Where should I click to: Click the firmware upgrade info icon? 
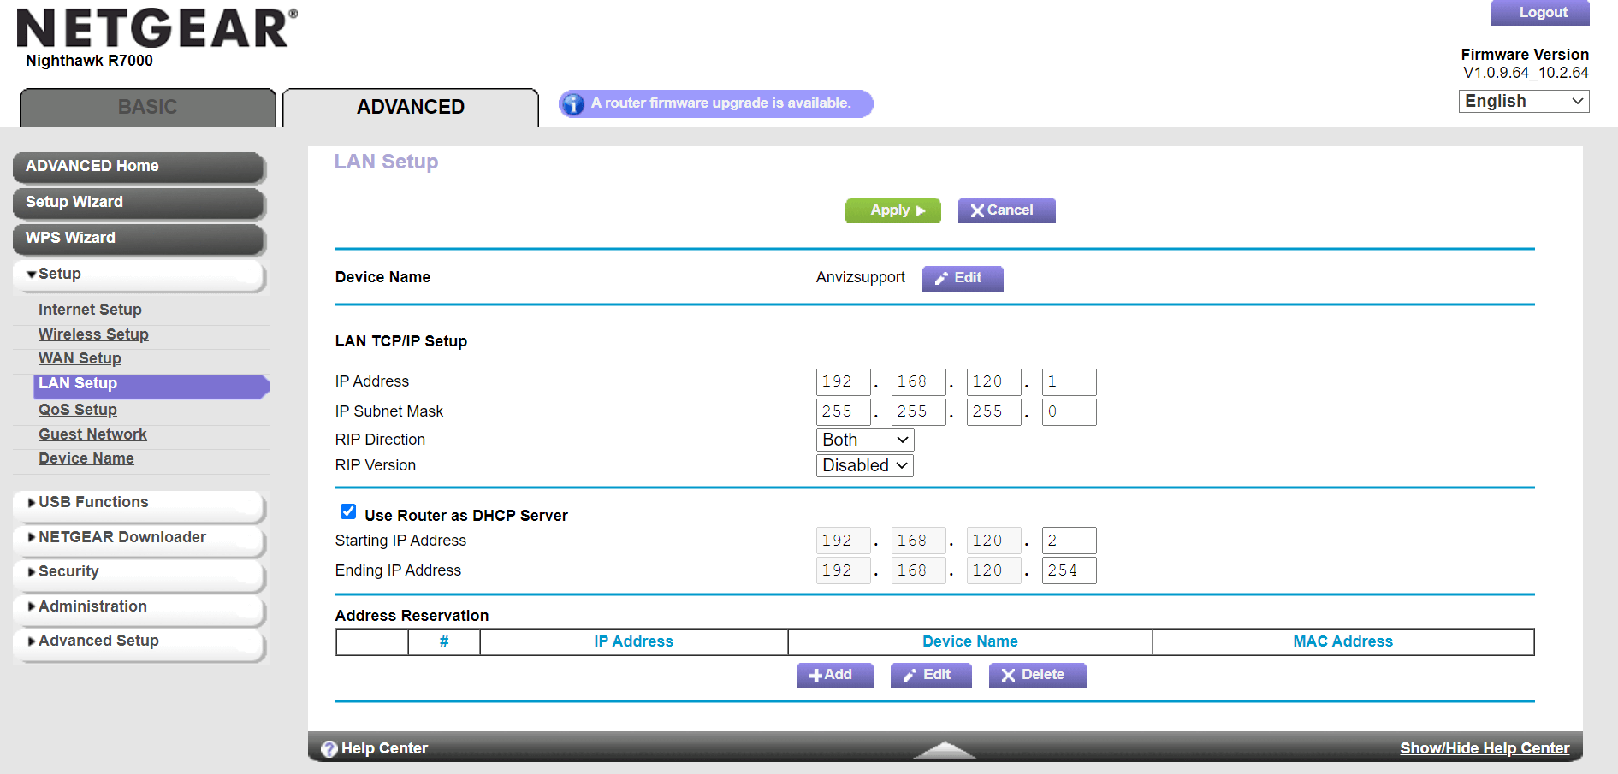tap(572, 103)
